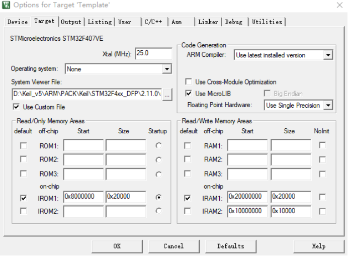
Task: Open the Debug tab
Action: (235, 22)
